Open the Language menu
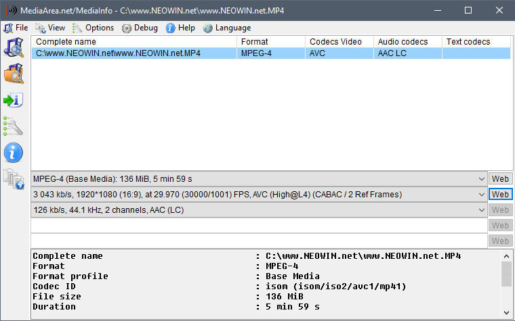The width and height of the screenshot is (515, 321). click(226, 28)
